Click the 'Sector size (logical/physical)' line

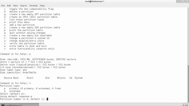35,64
